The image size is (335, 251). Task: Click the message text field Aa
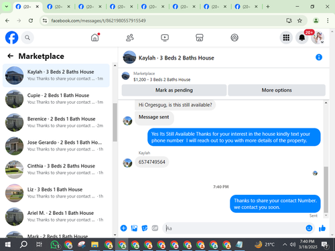click(x=234, y=228)
